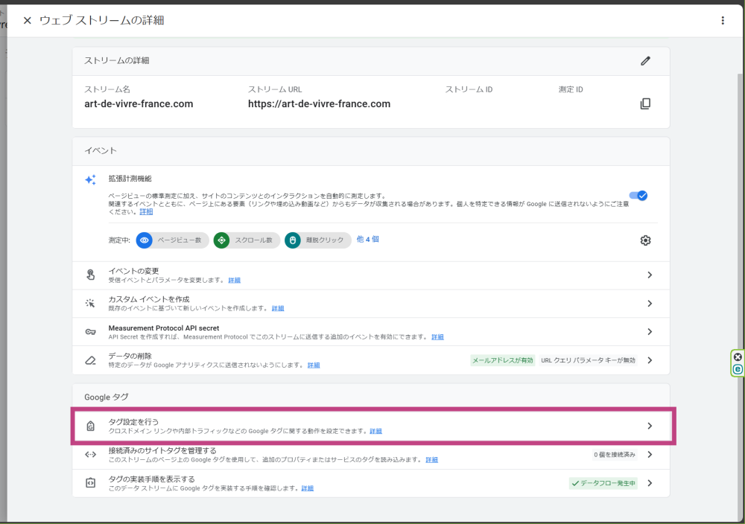Screen dimensions: 745x524
Task: Open 詳細 link under タグの実装手順を表示する
Action: 308,488
